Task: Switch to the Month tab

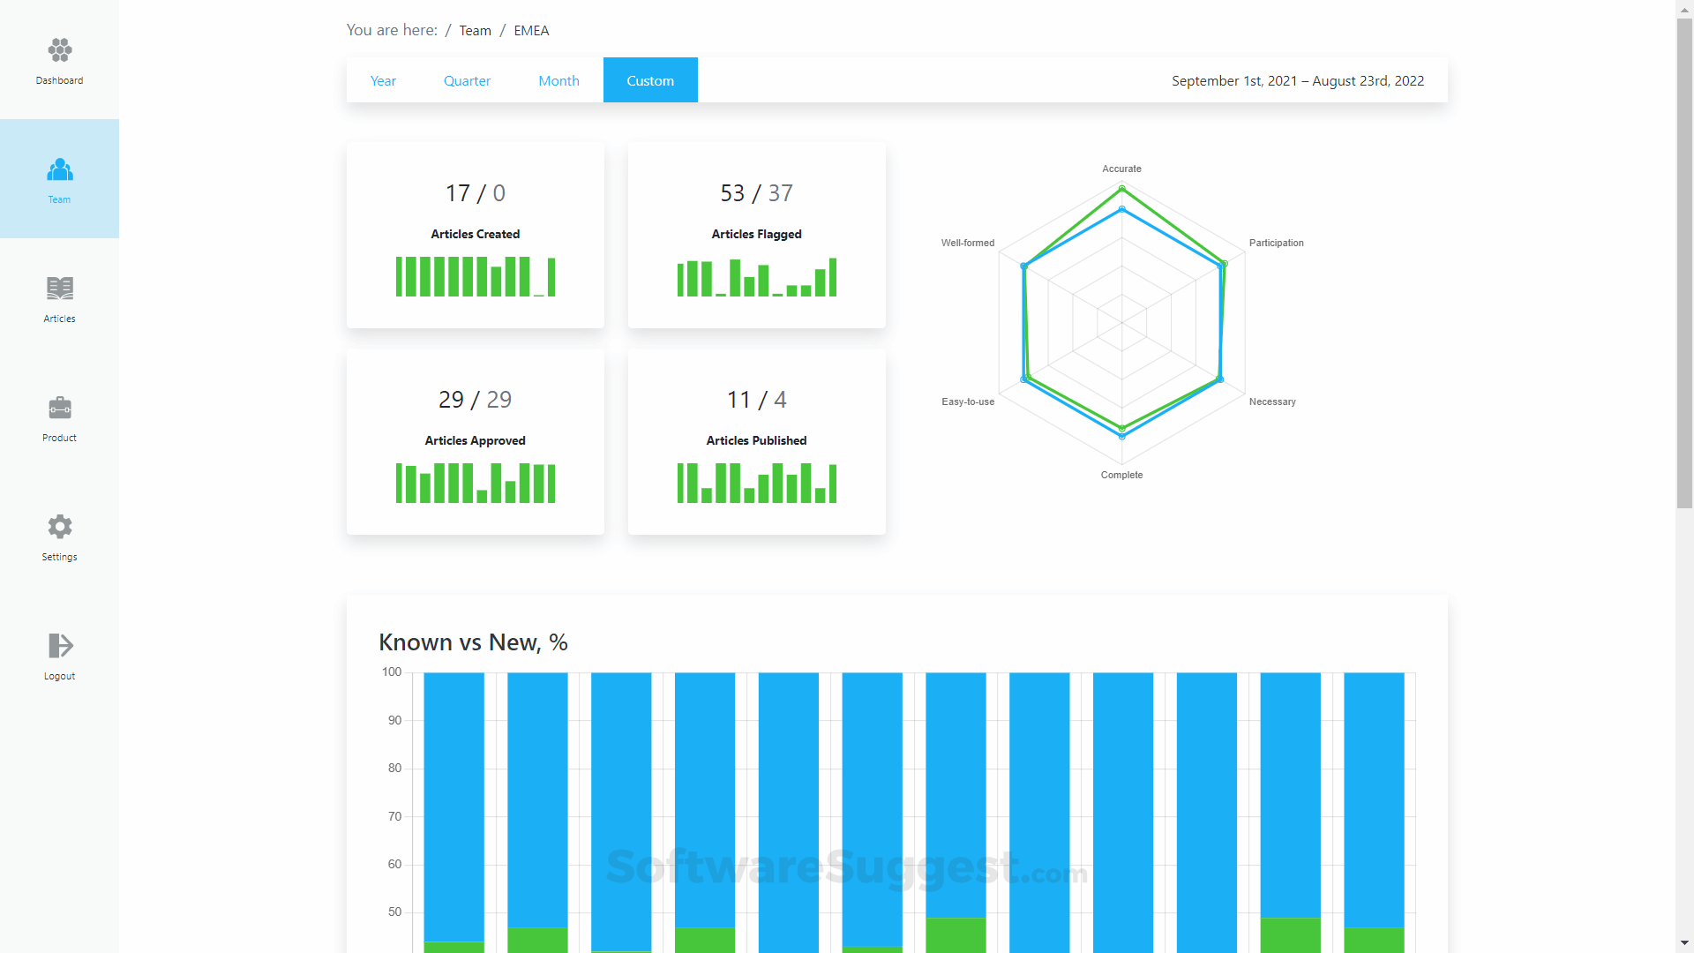Action: pos(558,80)
